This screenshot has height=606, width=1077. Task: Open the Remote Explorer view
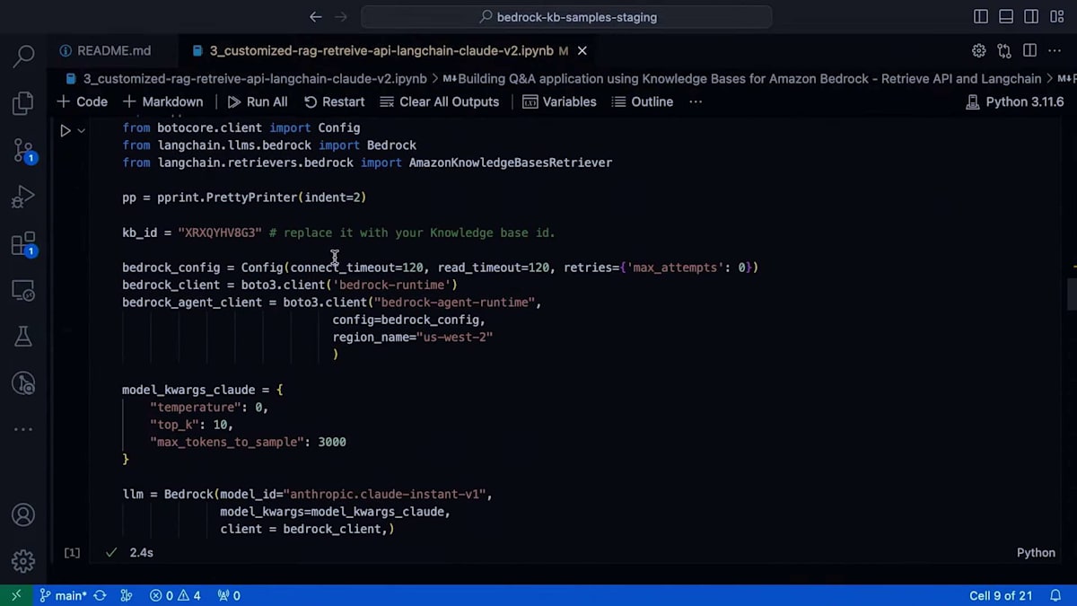coord(23,290)
